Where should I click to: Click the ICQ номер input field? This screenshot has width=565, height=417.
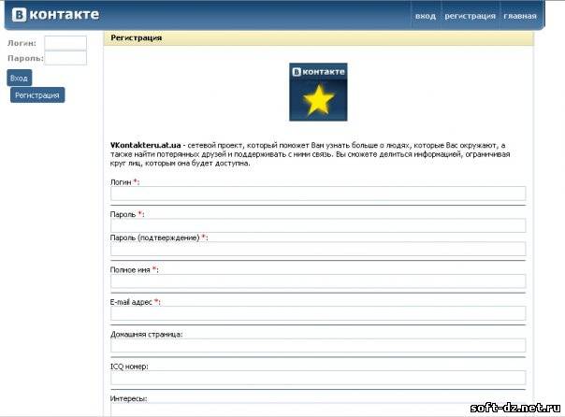318,378
